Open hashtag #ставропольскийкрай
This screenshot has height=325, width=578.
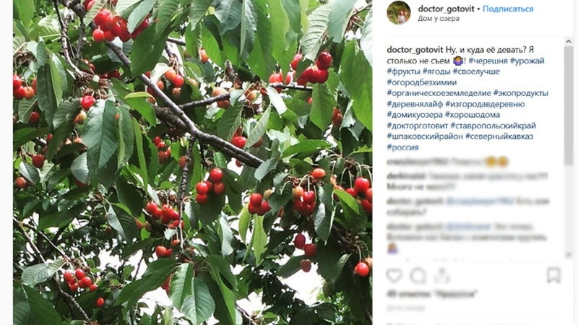(493, 125)
